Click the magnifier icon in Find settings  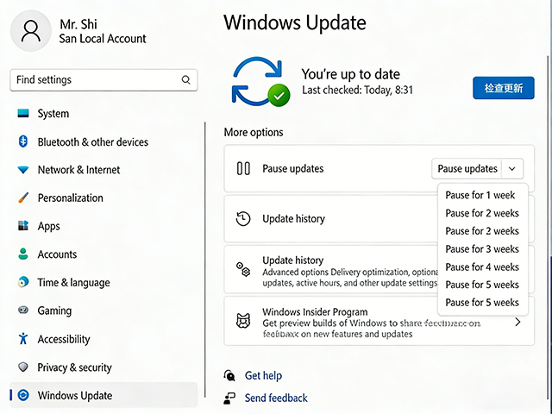185,80
